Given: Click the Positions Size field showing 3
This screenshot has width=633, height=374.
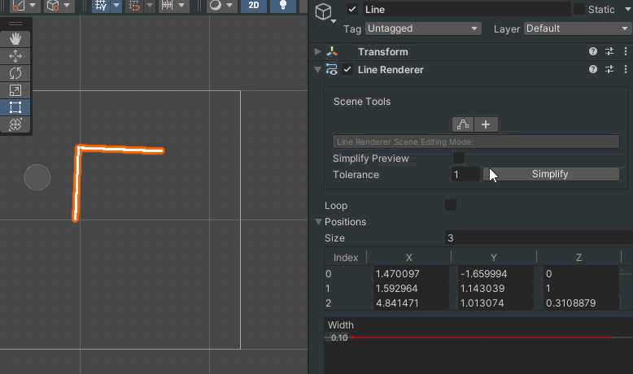Looking at the screenshot, I should [539, 238].
